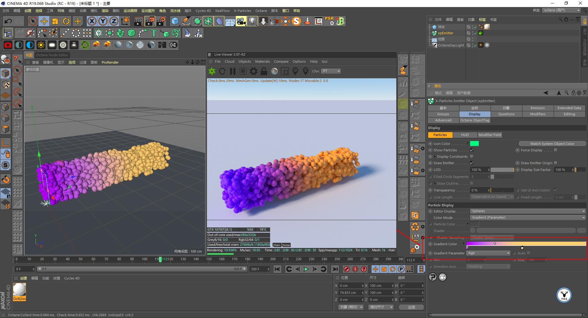Toggle the green enable checkmark on OctaneDayLight
588x318 pixels.
(x=475, y=46)
